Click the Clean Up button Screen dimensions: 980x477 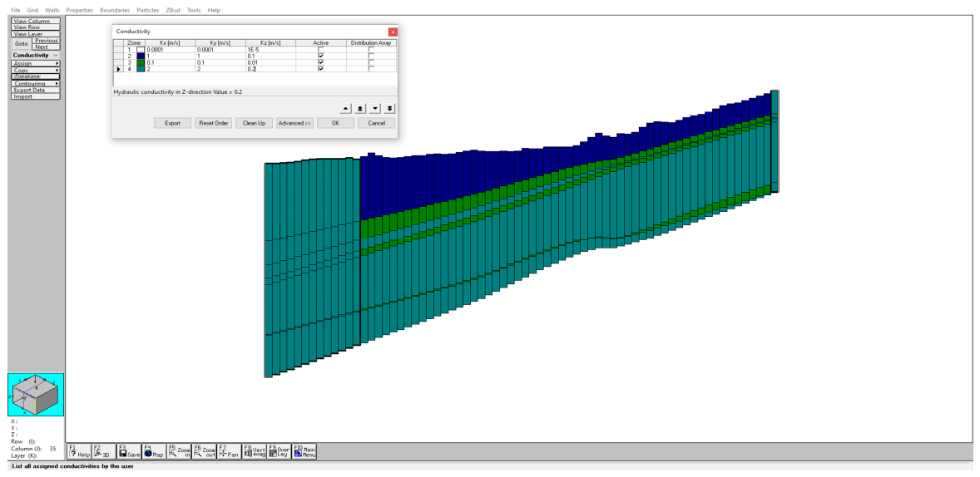[x=254, y=123]
